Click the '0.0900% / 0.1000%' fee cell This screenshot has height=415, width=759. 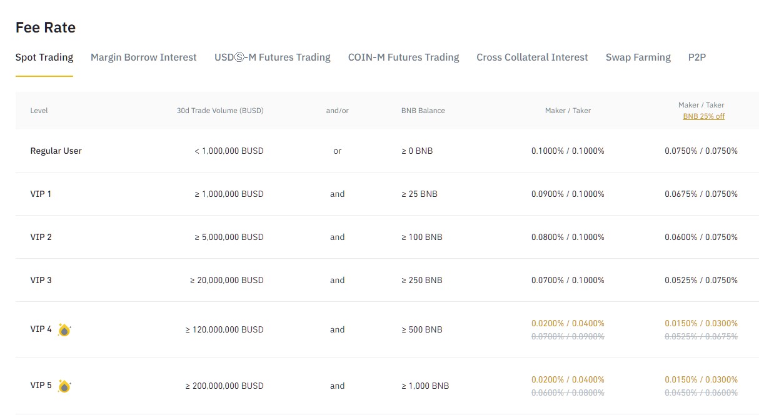(568, 194)
